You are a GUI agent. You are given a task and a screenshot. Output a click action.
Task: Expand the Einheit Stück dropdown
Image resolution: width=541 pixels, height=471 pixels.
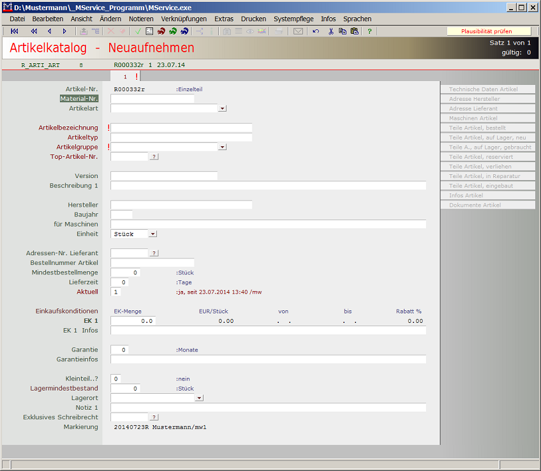[152, 234]
